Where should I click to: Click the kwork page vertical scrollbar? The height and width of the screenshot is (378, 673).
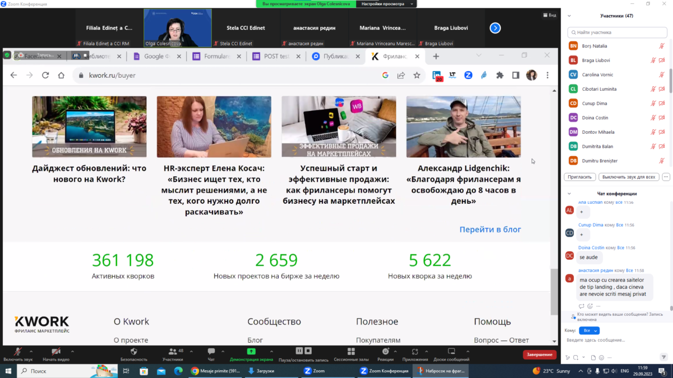555,291
